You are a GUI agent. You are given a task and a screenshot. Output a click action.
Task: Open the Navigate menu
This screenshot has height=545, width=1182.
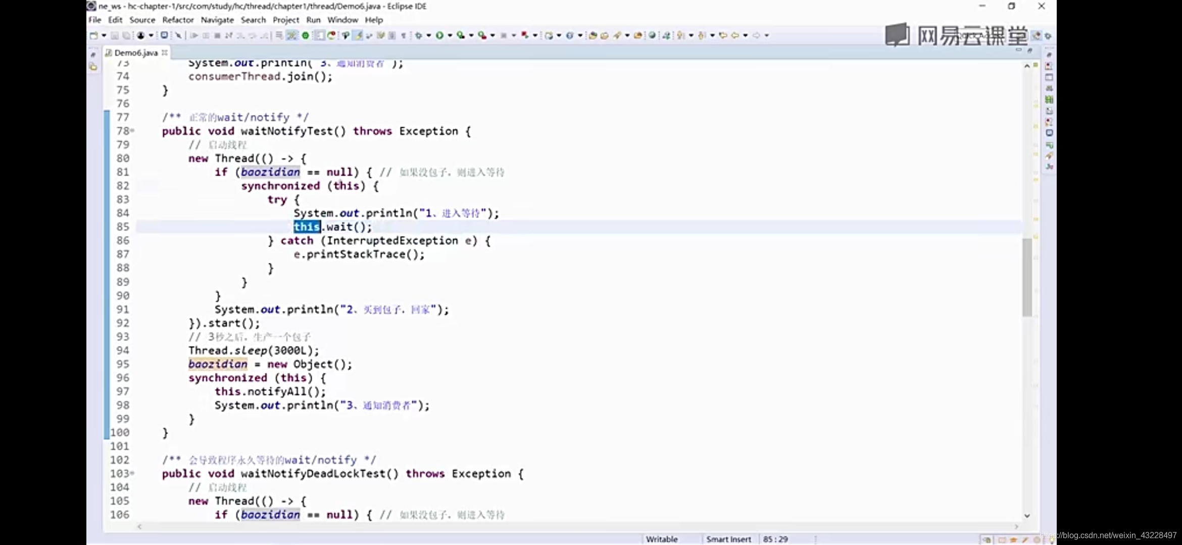(217, 20)
